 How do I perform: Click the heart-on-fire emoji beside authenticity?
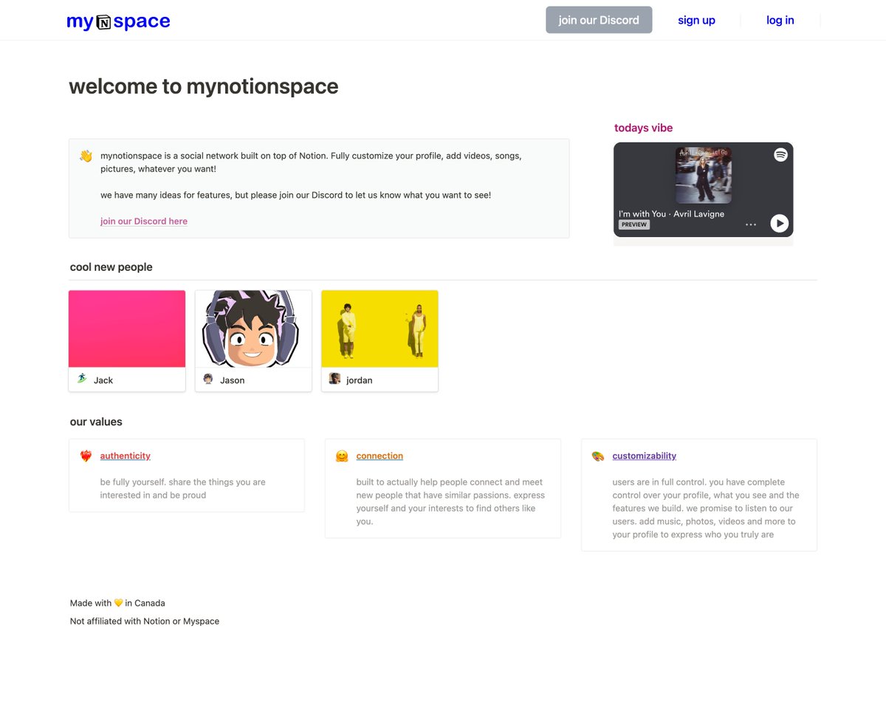pyautogui.click(x=86, y=456)
